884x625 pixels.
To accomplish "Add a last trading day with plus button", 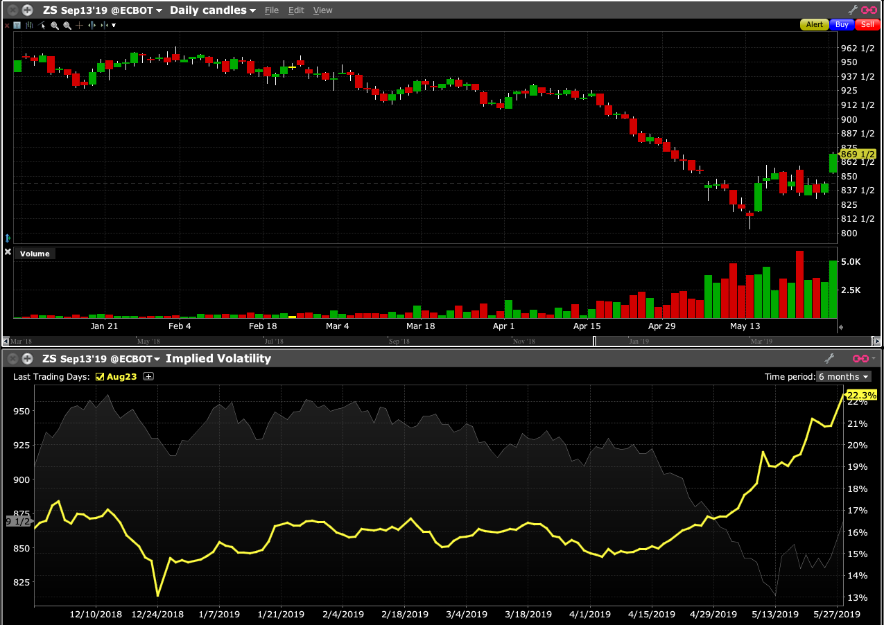I will [x=148, y=376].
